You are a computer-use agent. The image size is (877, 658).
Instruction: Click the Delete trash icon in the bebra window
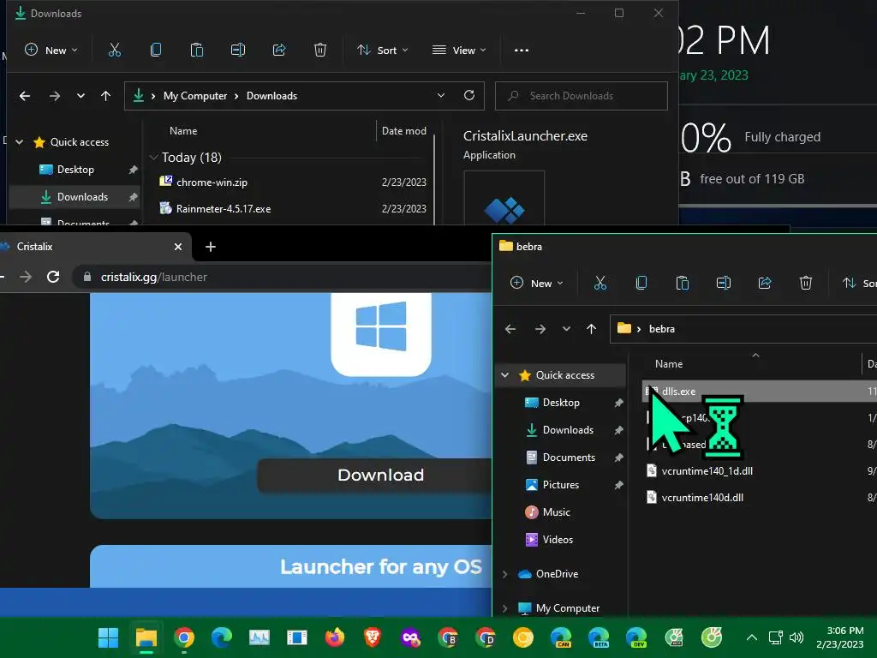point(805,283)
